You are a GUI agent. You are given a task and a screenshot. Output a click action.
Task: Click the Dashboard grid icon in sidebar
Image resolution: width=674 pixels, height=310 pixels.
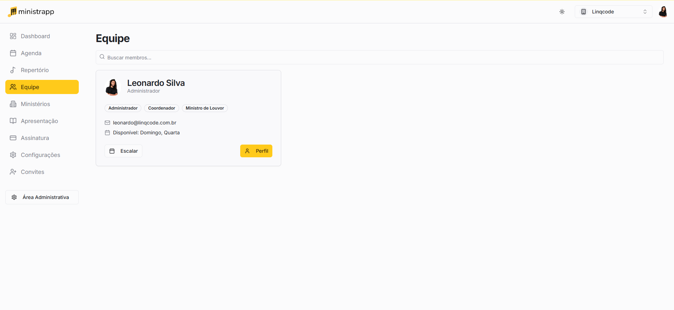click(x=13, y=36)
